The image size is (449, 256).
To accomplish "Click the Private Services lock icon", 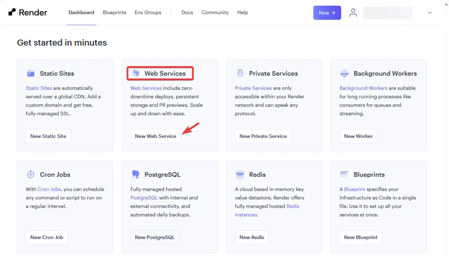I will tap(240, 73).
